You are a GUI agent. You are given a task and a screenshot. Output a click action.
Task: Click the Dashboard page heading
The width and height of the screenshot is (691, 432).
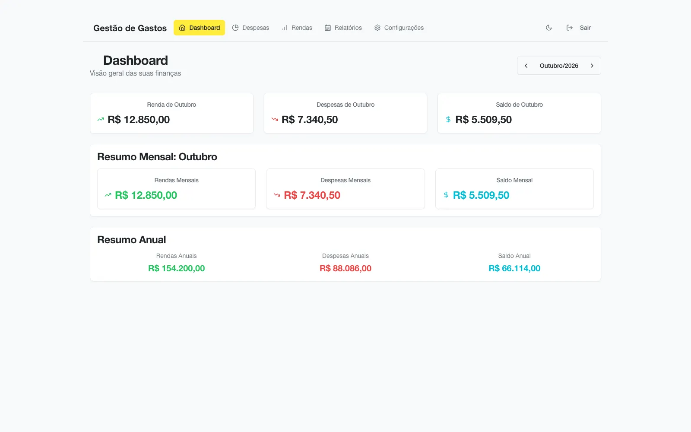(136, 60)
